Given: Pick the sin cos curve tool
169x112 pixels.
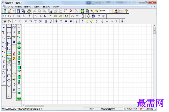Looking at the screenshot, I should coord(9,54).
